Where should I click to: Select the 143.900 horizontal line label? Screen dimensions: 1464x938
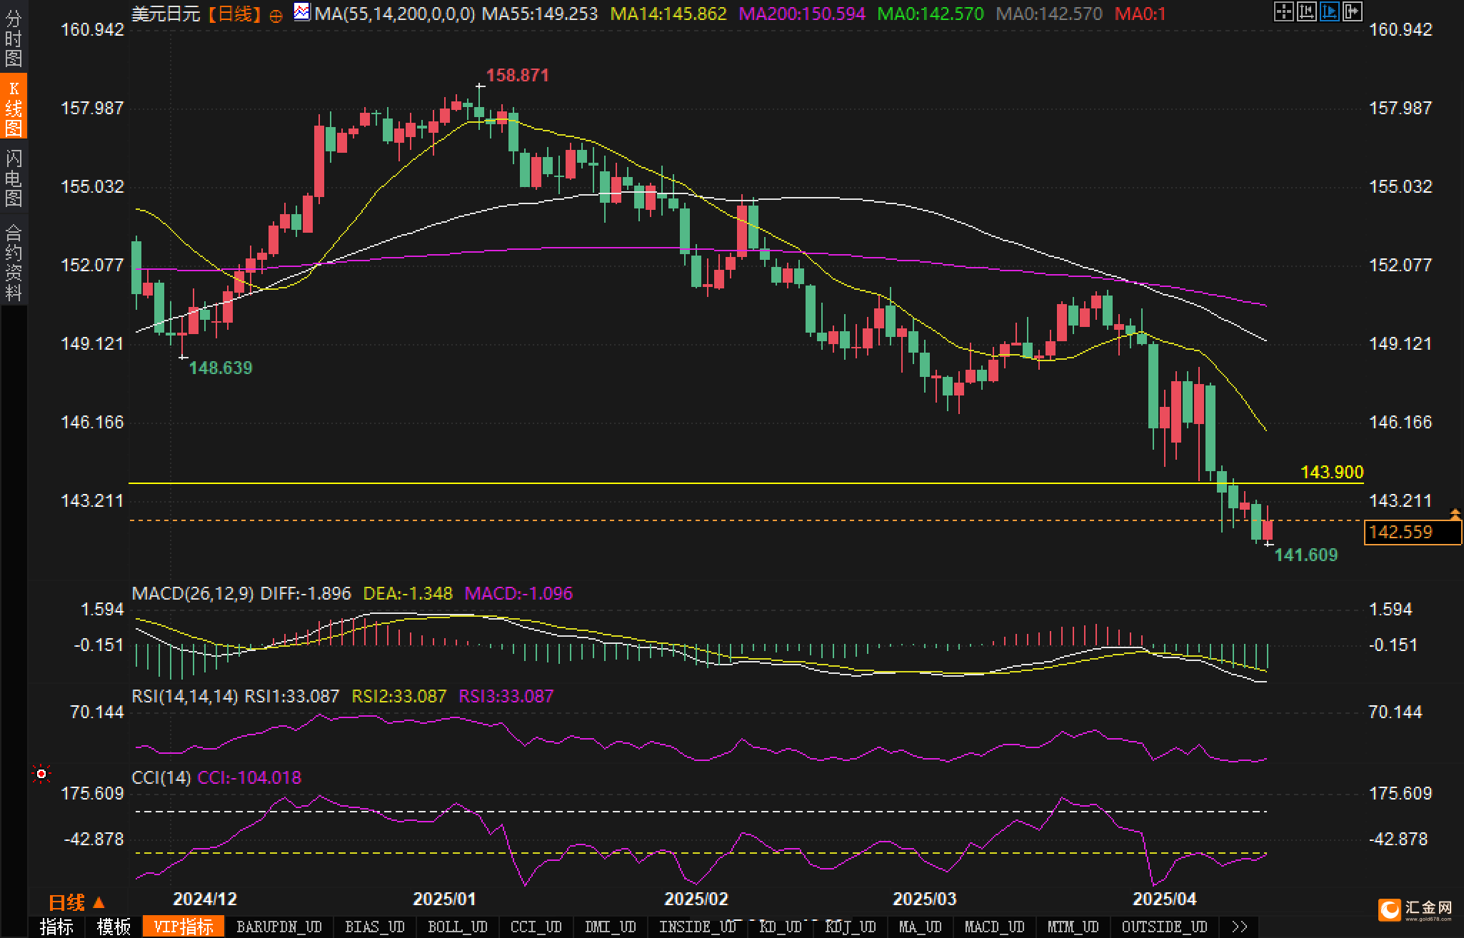[1332, 472]
